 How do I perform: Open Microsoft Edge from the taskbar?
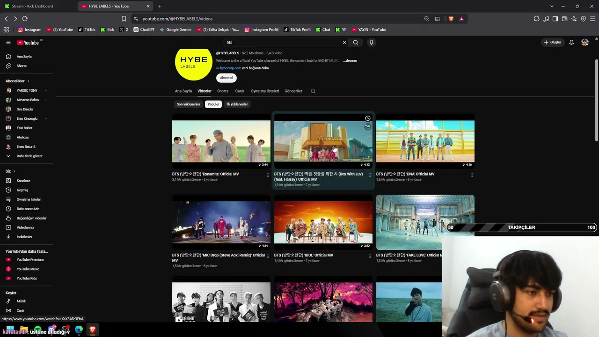pos(79,330)
